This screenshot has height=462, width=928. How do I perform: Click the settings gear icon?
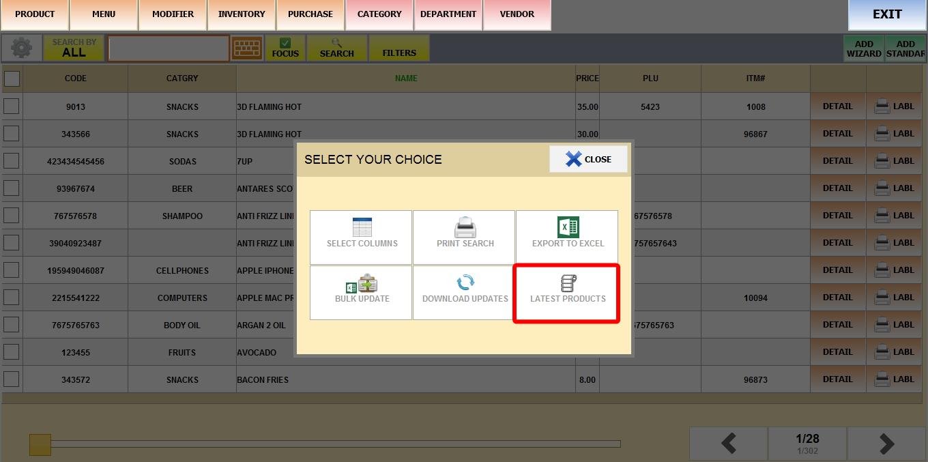[x=22, y=48]
